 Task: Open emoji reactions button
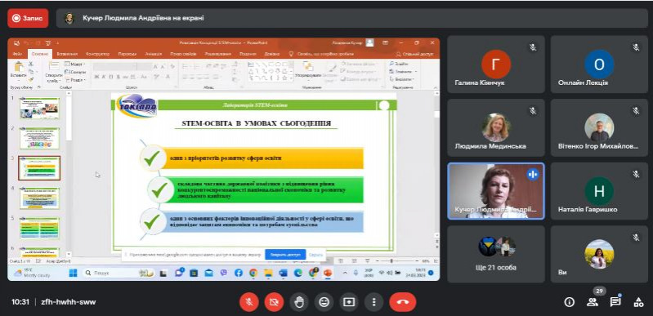(324, 302)
